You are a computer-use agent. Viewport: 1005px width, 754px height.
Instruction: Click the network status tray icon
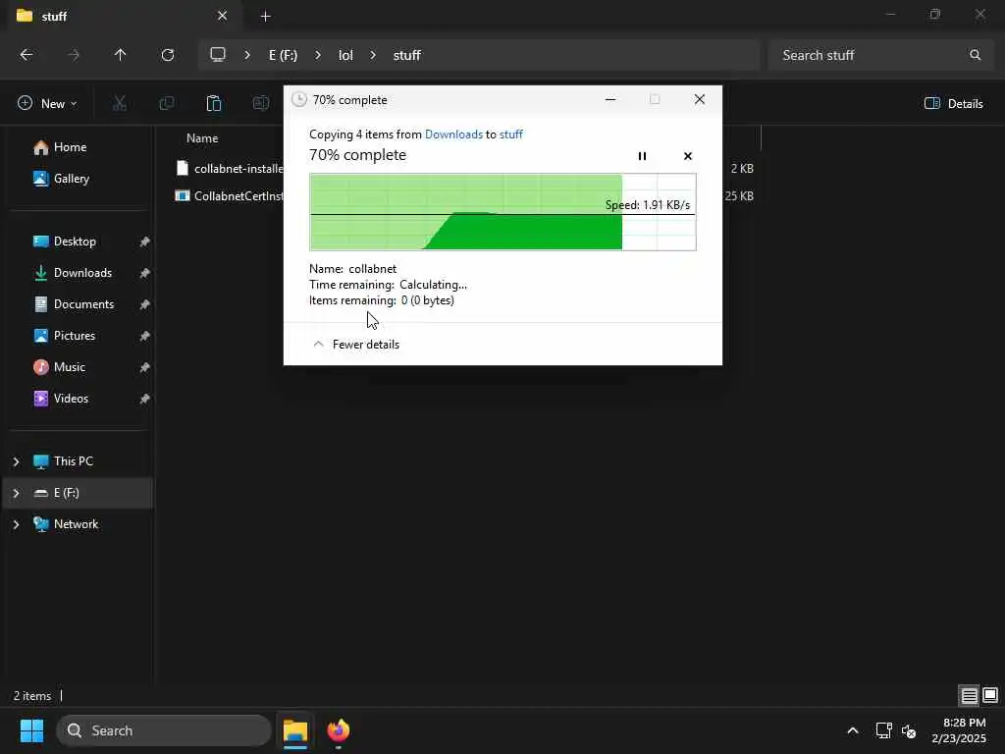[x=884, y=730]
